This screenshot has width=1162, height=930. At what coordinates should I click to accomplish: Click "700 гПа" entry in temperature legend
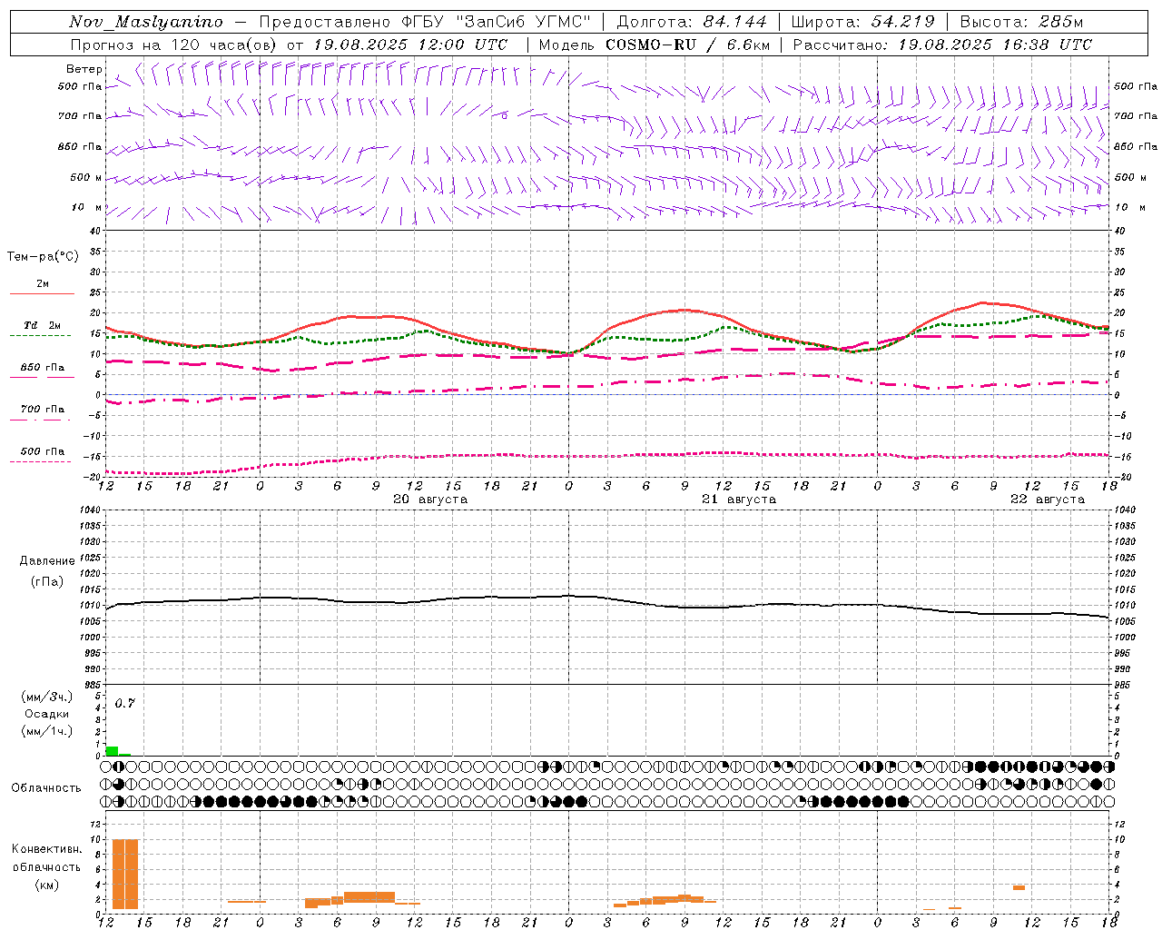coord(43,410)
